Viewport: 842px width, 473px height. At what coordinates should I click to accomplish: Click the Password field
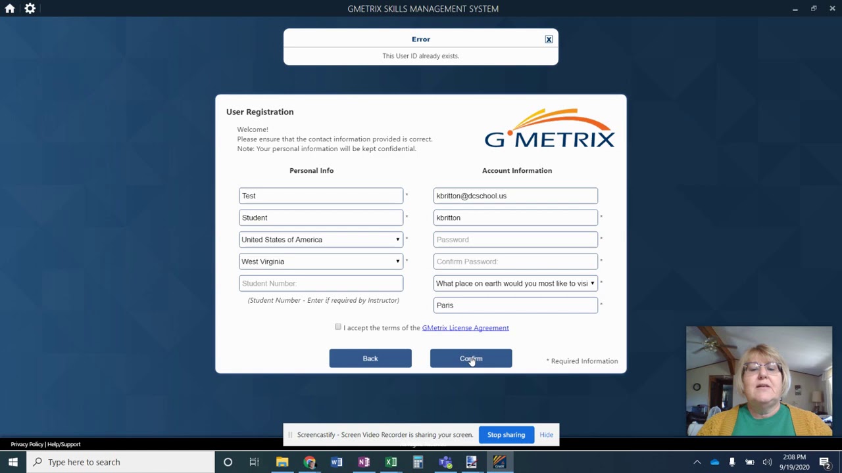pyautogui.click(x=516, y=239)
